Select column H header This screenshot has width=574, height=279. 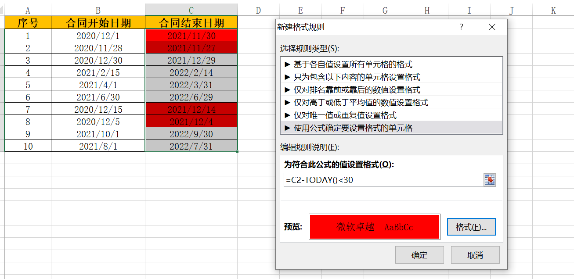tap(427, 10)
